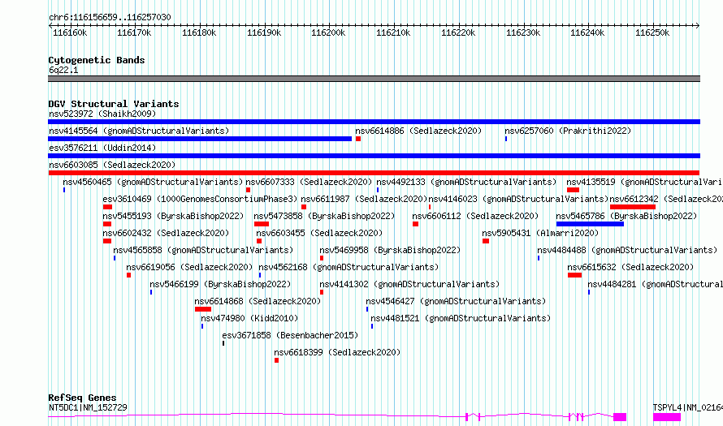Click the red nsv6614868 variant bar

coord(203,309)
